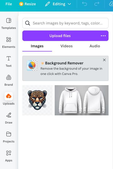Switch to the Videos tab
Screen dimensions: 113x169
66,46
